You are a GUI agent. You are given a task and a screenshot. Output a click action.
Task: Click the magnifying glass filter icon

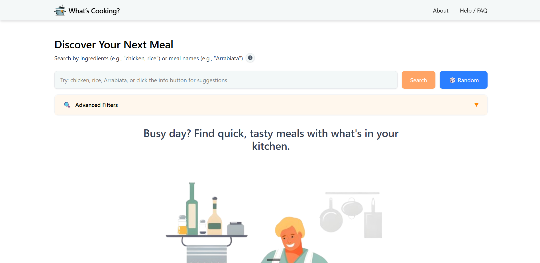(67, 105)
